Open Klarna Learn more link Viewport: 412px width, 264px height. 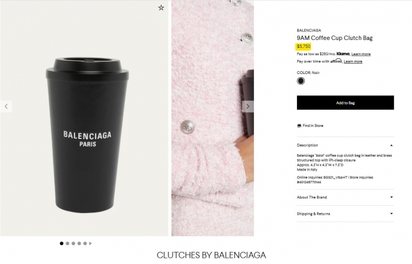click(360, 54)
